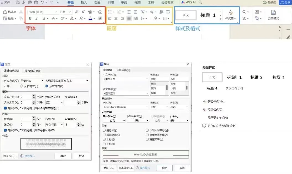292x174 pixels.
Task: Click the Align Left icon
Action: 109,18
